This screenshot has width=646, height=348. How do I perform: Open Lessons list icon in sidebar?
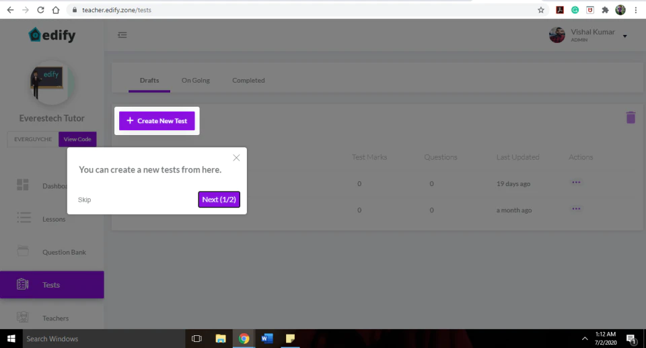point(24,218)
